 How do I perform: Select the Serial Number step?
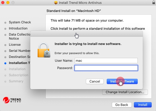20,51
